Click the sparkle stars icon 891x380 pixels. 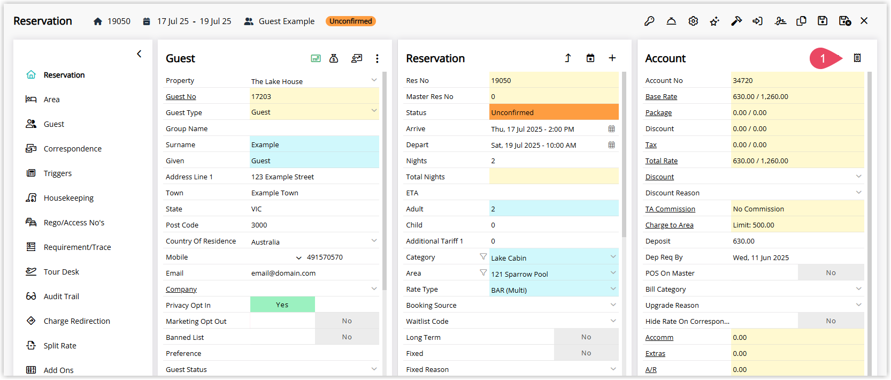coord(715,21)
